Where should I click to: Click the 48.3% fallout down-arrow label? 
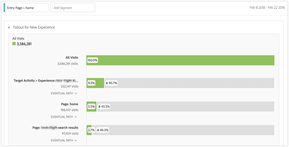pyautogui.click(x=103, y=130)
